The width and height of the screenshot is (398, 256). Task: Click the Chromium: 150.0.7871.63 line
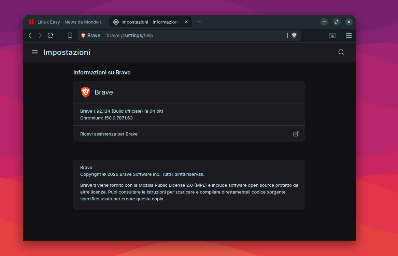click(106, 118)
